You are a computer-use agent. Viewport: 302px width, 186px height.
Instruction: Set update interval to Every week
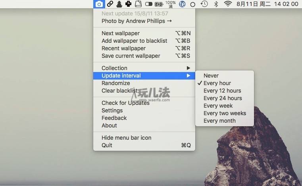click(225, 106)
